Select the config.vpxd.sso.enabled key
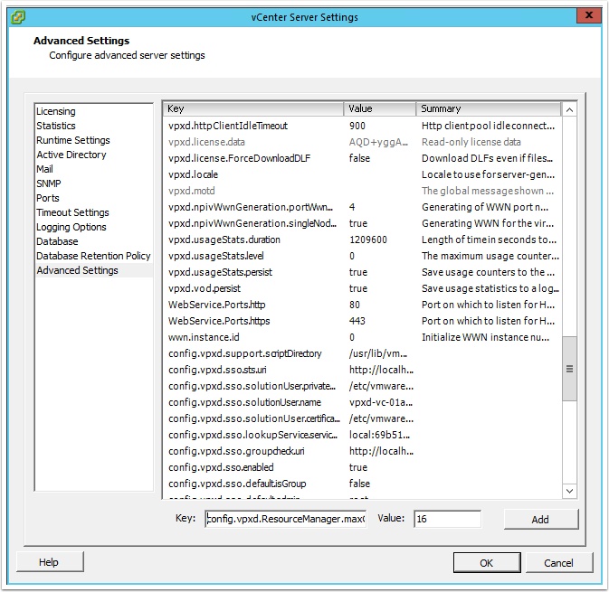This screenshot has width=609, height=592. [x=221, y=468]
